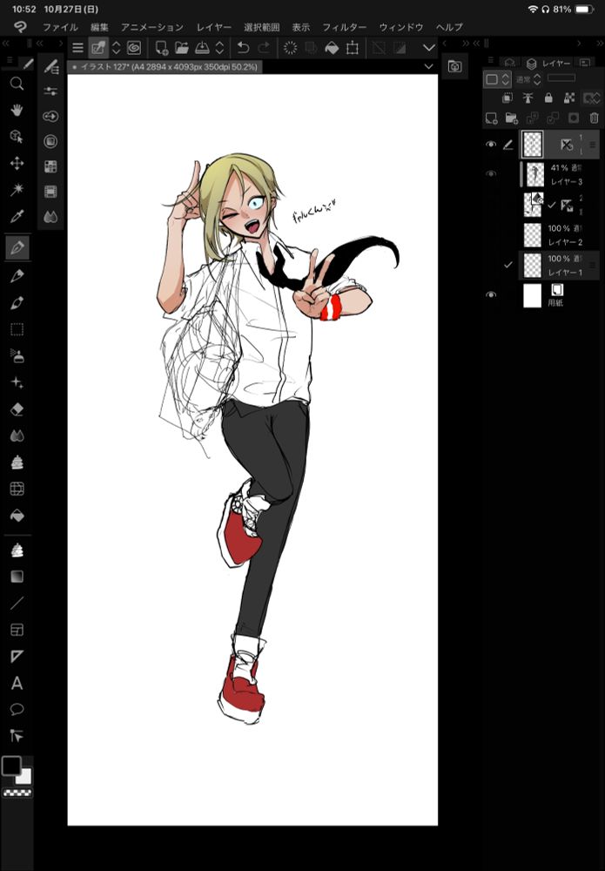This screenshot has width=605, height=871.
Task: Select the Hand move tool
Action: pos(17,110)
